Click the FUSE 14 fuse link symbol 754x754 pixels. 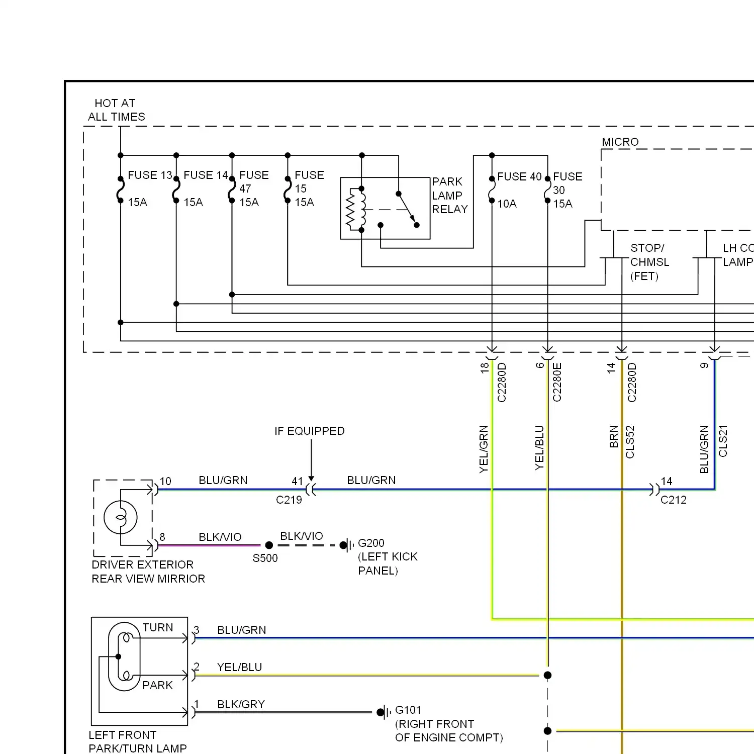(176, 190)
